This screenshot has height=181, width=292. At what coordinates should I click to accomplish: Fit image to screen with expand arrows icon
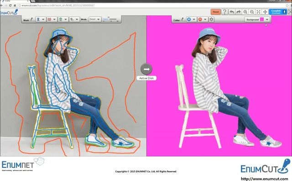tap(258, 12)
